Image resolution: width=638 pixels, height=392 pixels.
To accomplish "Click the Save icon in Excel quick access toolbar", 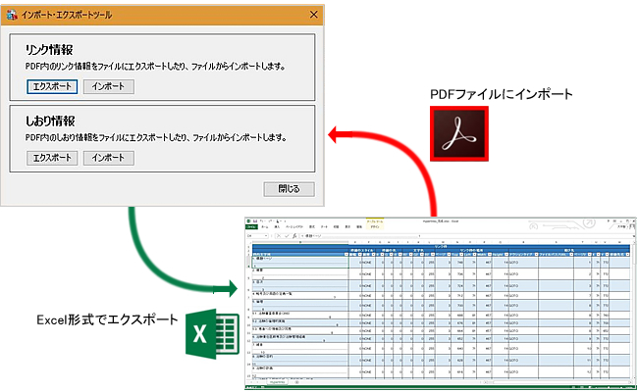I will 255,220.
